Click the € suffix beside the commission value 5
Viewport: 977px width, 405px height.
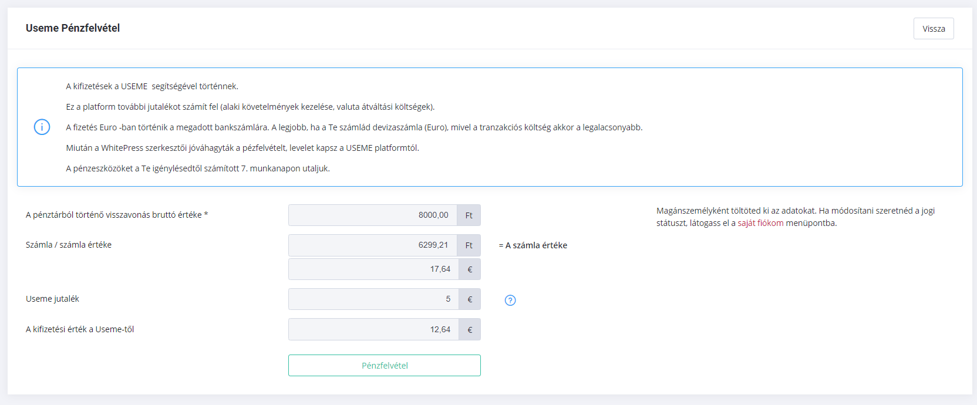(x=470, y=299)
